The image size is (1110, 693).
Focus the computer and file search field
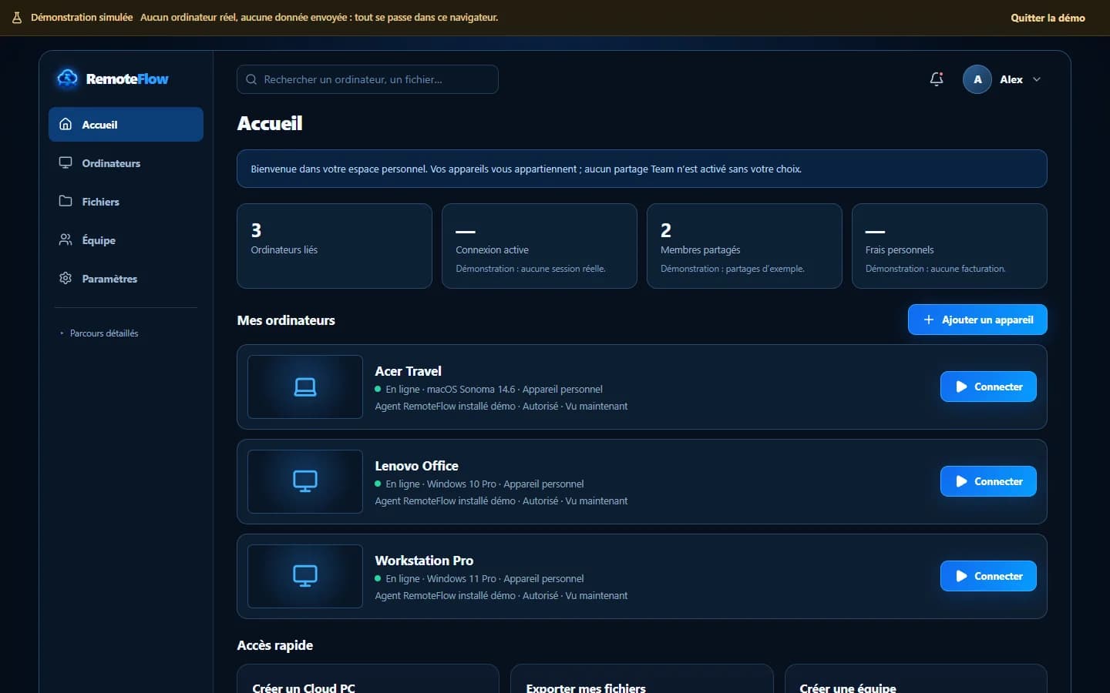[x=368, y=79]
